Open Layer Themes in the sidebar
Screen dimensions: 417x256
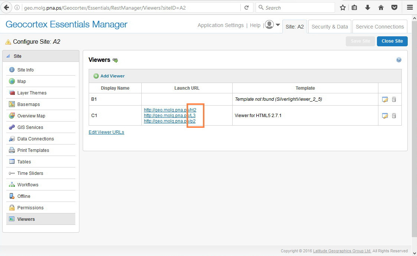click(41, 93)
